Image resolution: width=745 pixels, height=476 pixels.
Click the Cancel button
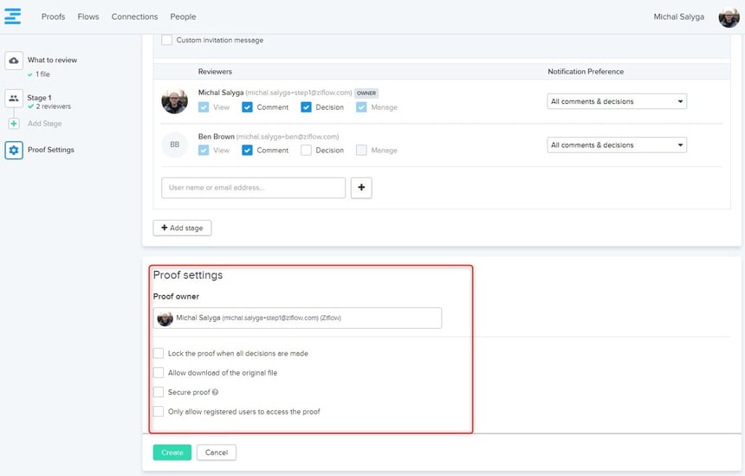[216, 453]
